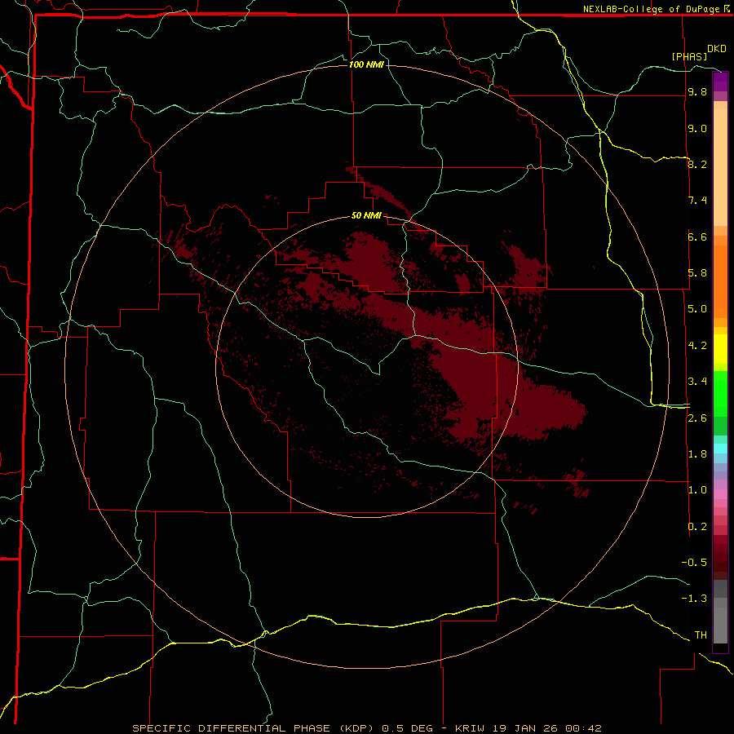The width and height of the screenshot is (734, 734).
Task: Click the 9.8 color scale value
Action: [697, 91]
